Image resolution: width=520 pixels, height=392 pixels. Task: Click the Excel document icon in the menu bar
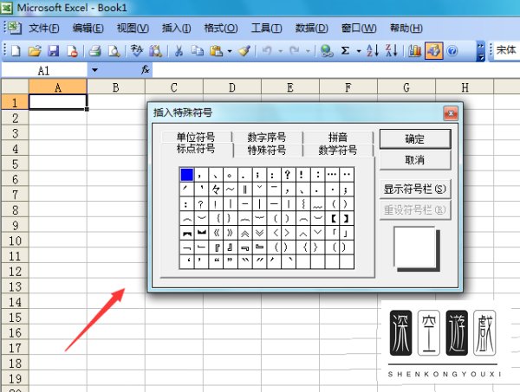(15, 28)
